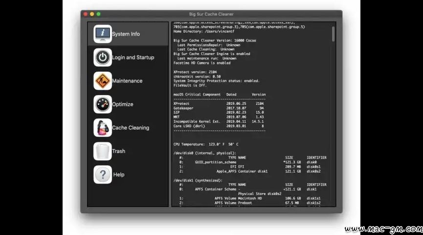Click the CPU Temperature line in the output

[x=206, y=144]
